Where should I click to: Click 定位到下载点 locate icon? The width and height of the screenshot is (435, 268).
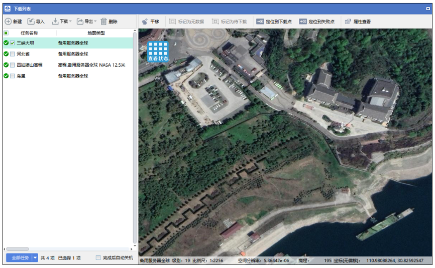(260, 22)
